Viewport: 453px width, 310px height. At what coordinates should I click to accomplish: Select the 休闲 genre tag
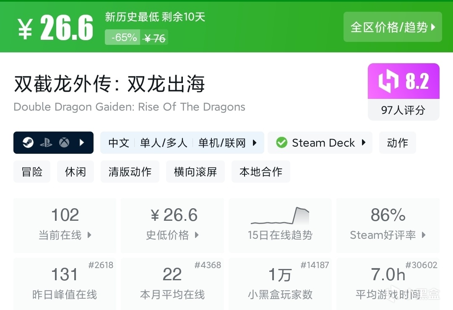coord(75,172)
